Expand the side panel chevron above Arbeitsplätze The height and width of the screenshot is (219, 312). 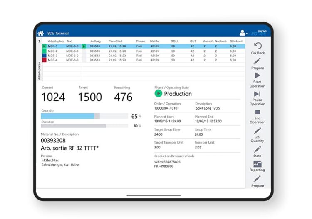pos(40,41)
